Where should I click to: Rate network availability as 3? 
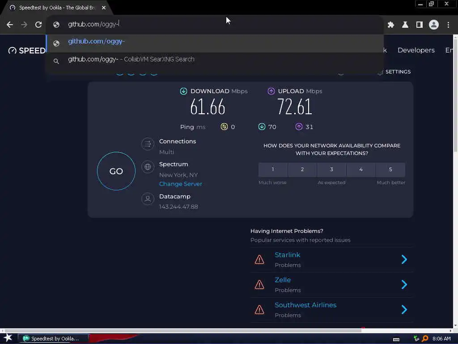pos(331,169)
